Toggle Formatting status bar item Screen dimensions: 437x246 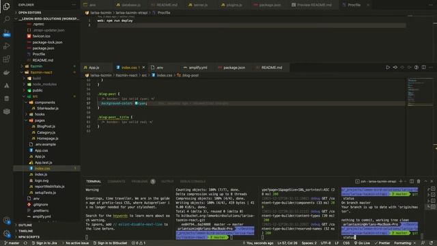pyautogui.click(x=405, y=243)
